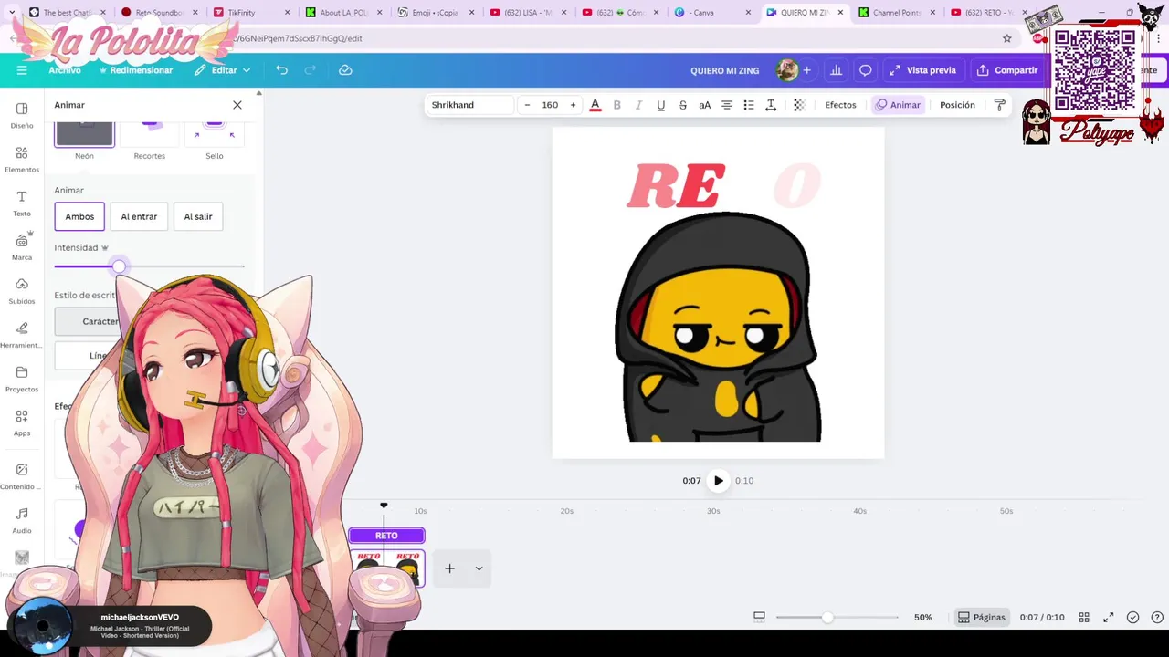Undo the last action

[282, 70]
